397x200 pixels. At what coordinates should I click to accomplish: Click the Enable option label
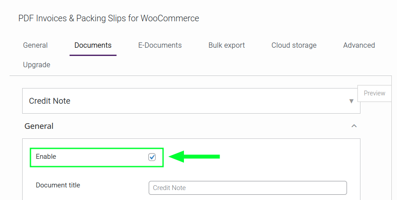point(46,157)
